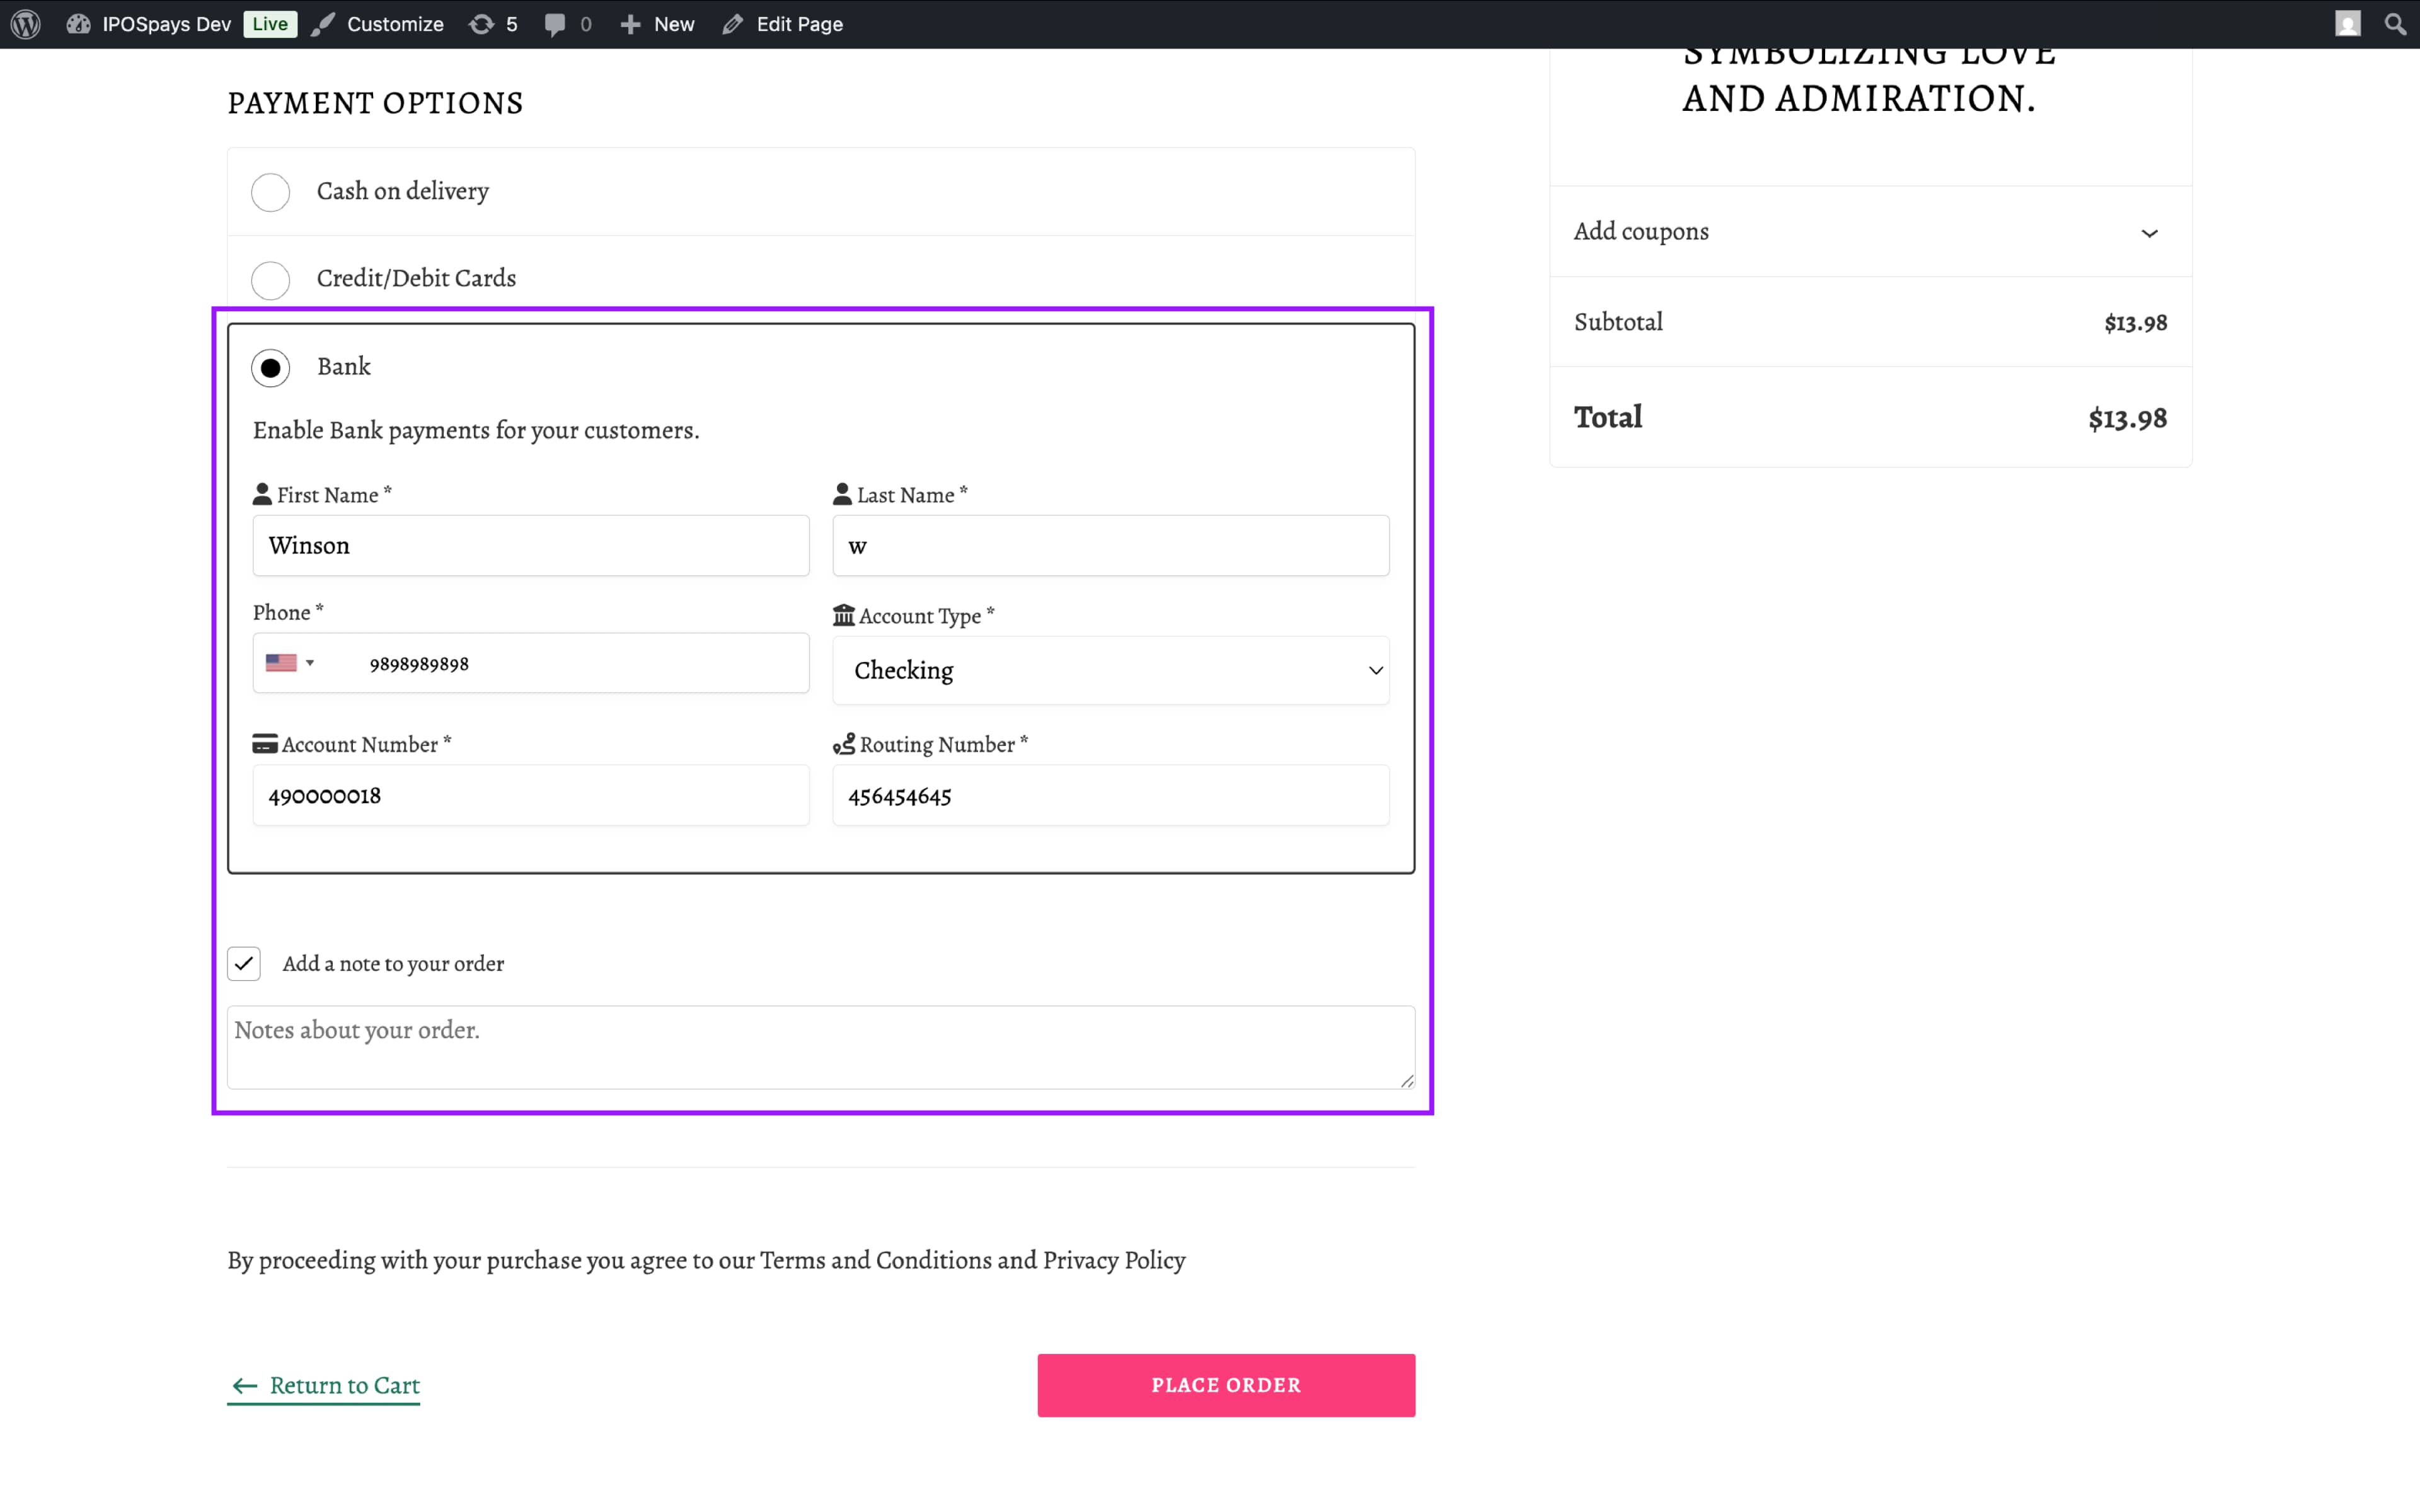Click the Place Order button
This screenshot has width=2420, height=1512.
1226,1385
